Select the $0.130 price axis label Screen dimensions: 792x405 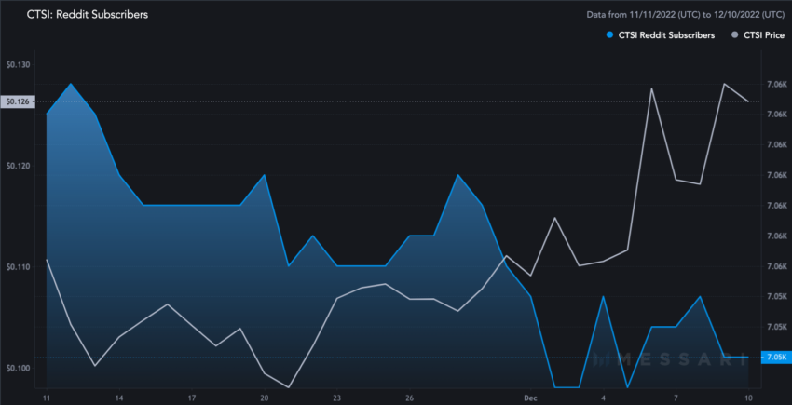[19, 64]
